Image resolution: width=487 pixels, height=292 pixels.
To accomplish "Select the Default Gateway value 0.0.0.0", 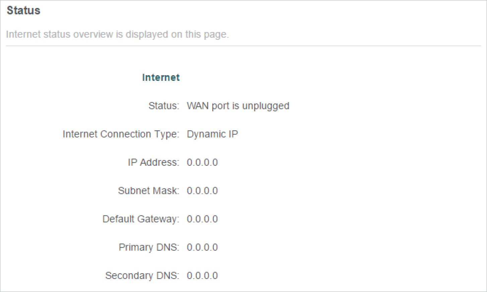I will pos(202,219).
